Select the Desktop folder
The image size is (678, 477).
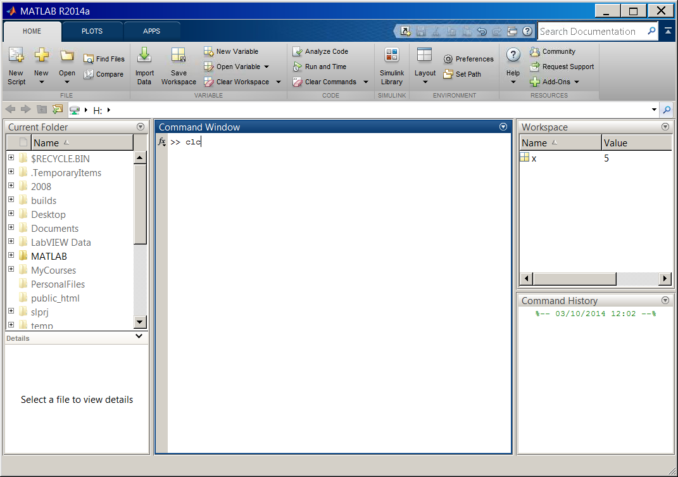click(x=48, y=215)
